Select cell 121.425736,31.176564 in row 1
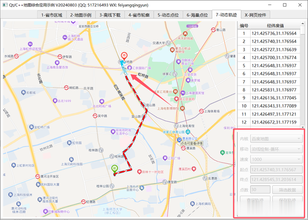Screen dimensions: 308x220 [x=275, y=33]
